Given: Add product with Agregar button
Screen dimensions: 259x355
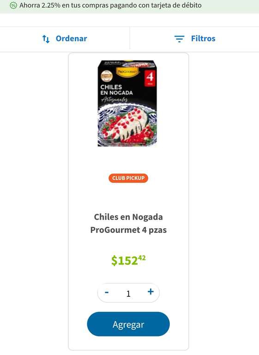Looking at the screenshot, I should click(x=128, y=324).
